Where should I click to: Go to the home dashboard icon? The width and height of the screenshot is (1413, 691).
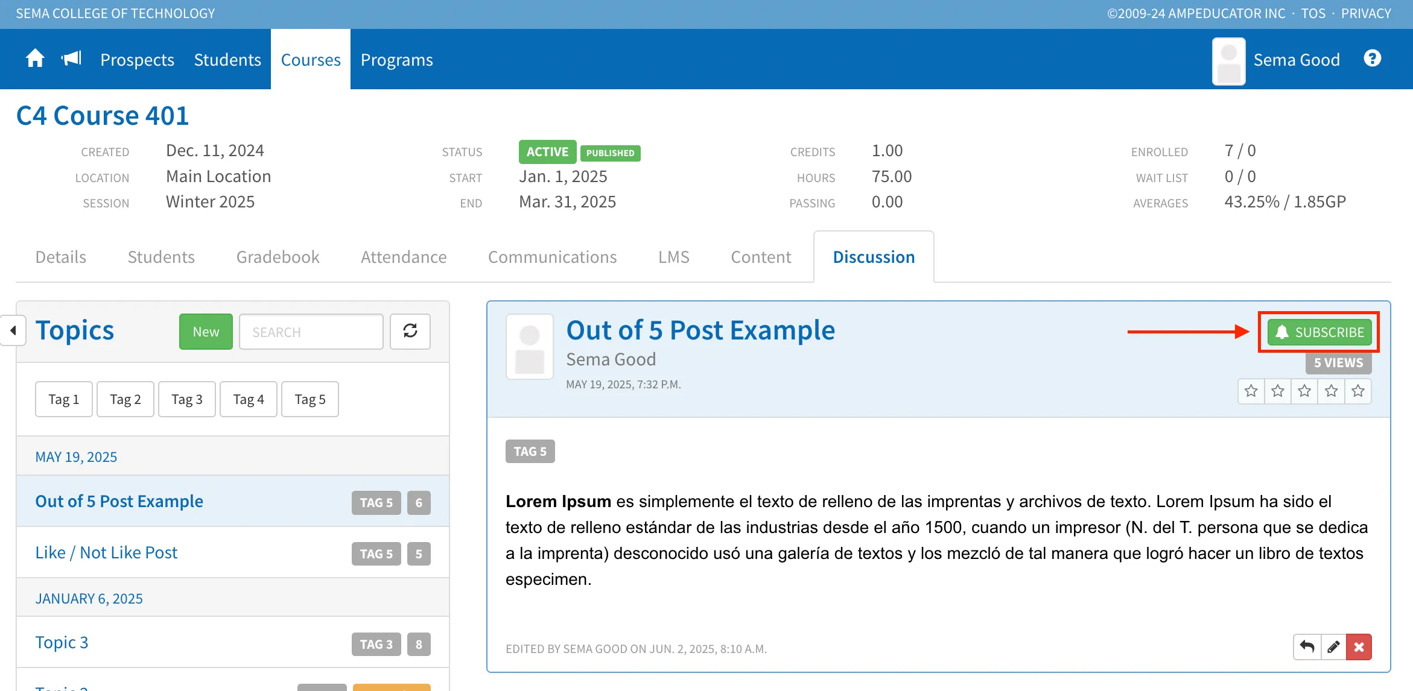point(35,58)
